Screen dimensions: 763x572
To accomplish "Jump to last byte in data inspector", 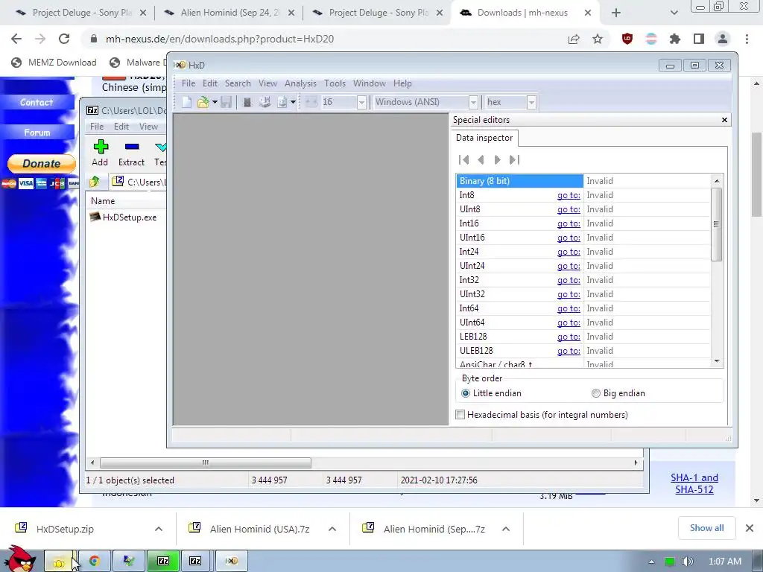I will click(514, 159).
